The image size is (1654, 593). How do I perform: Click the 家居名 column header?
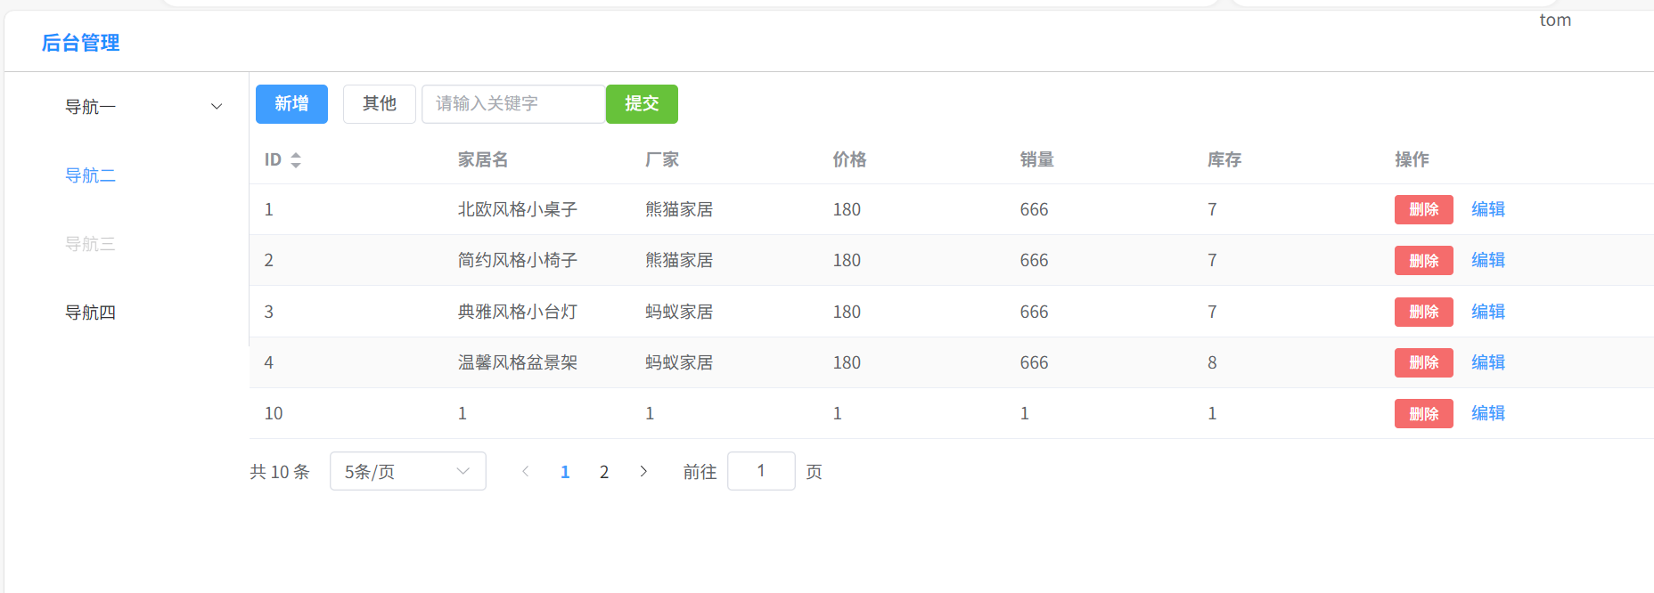483,160
